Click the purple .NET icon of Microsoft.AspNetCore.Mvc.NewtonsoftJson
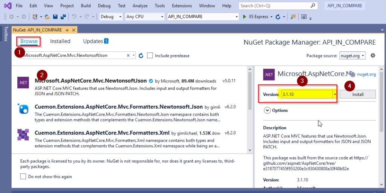This screenshot has height=193, width=386. [23, 82]
